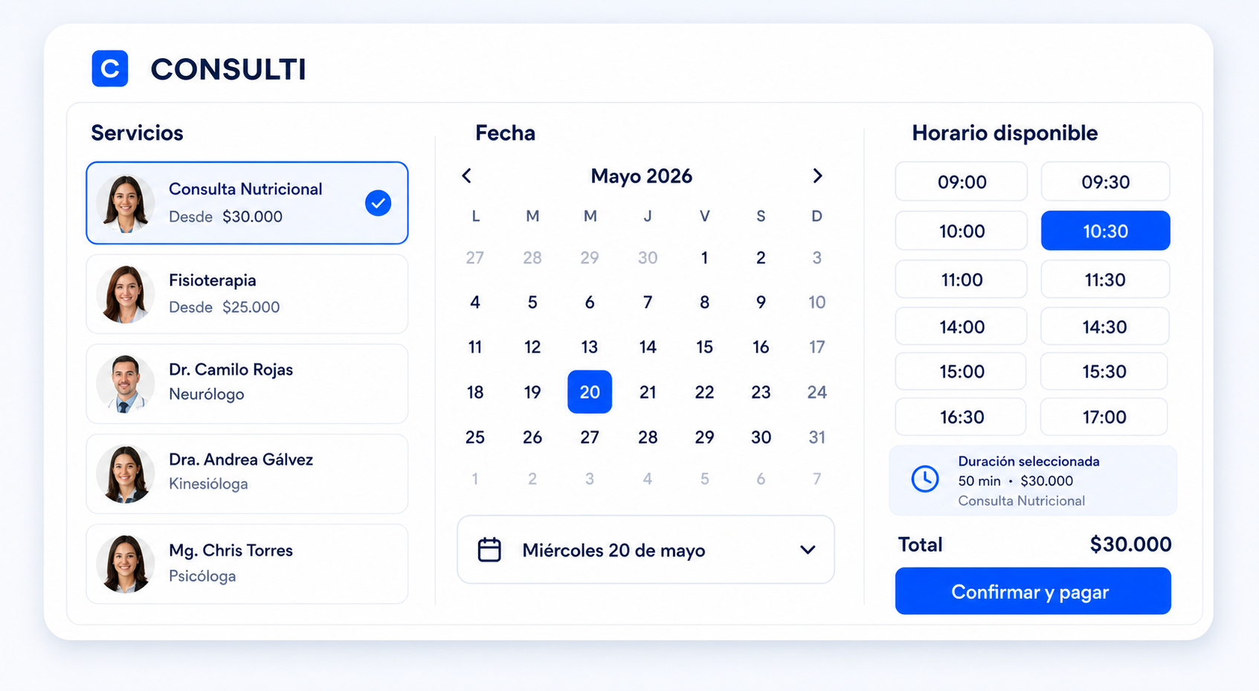Select Mg. Chris Torres Psicóloga card
The height and width of the screenshot is (691, 1259).
247,564
